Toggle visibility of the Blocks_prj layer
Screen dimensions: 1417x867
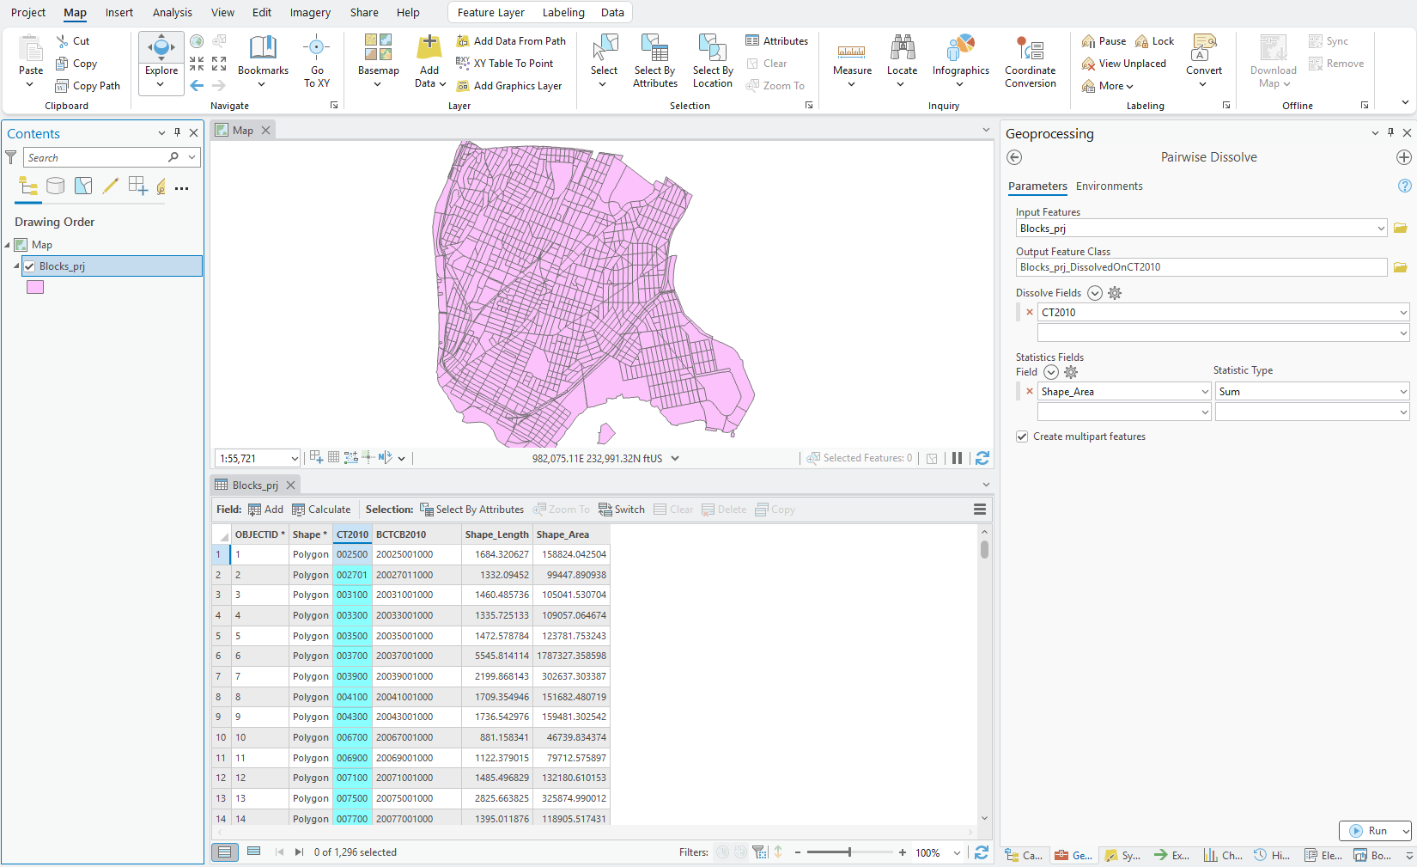[x=29, y=266]
